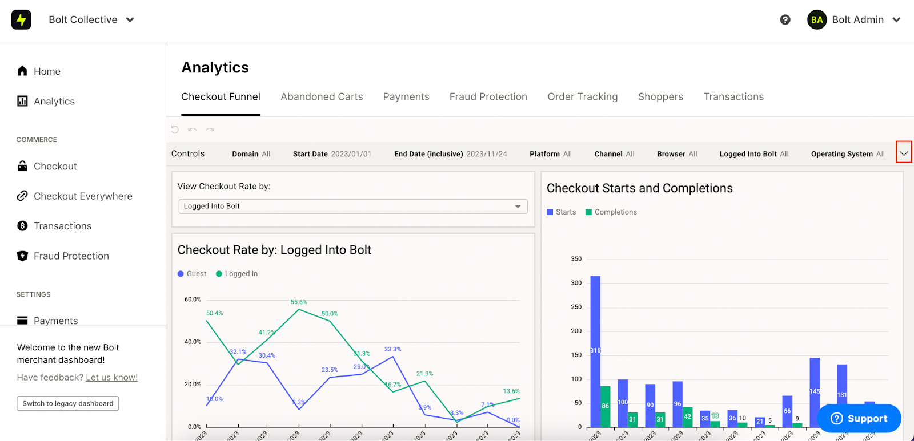The width and height of the screenshot is (914, 441).
Task: Click the 145 Starts bar
Action: pos(815,393)
